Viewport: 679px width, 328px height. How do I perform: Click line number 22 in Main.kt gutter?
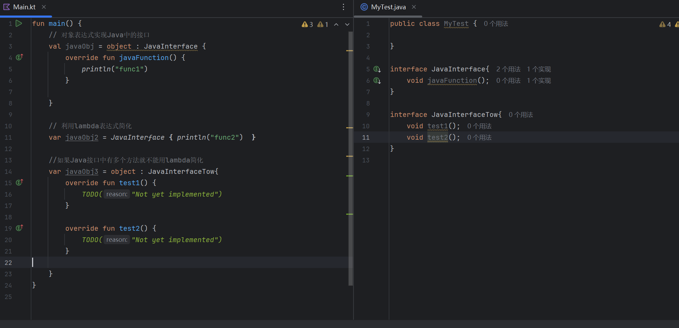pos(8,262)
